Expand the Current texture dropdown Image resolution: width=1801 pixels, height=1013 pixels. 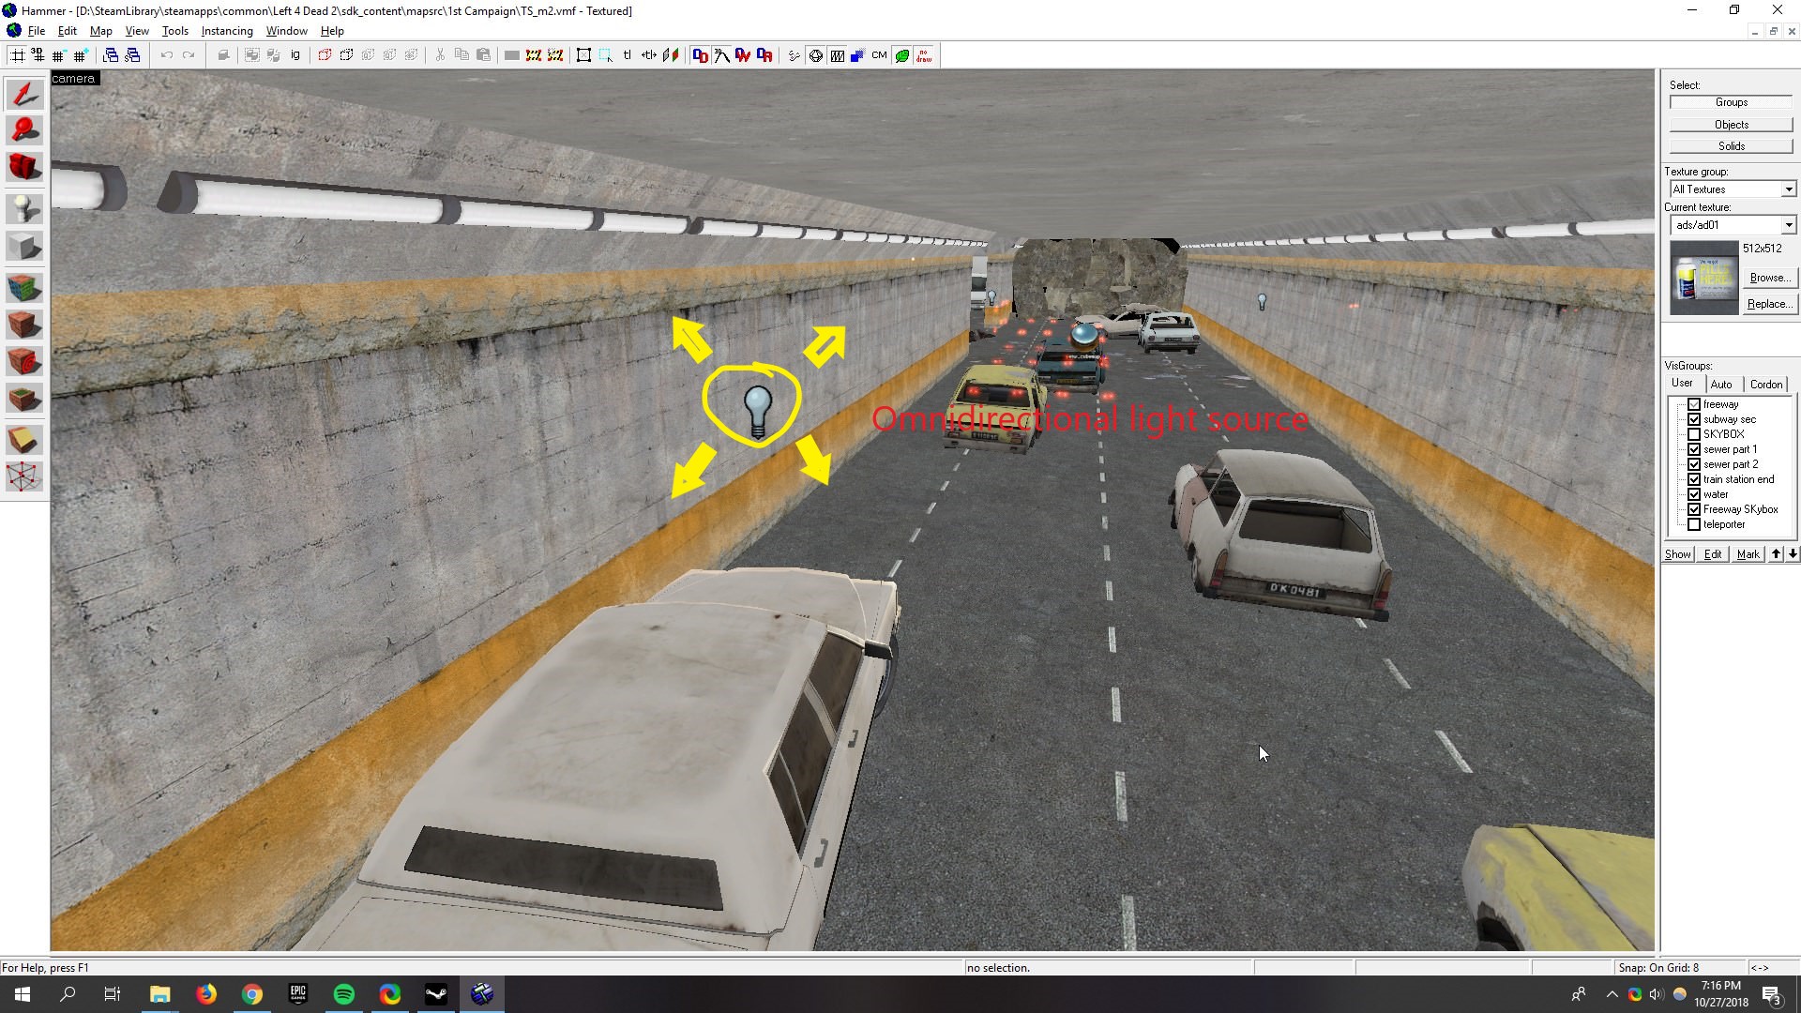[1788, 225]
